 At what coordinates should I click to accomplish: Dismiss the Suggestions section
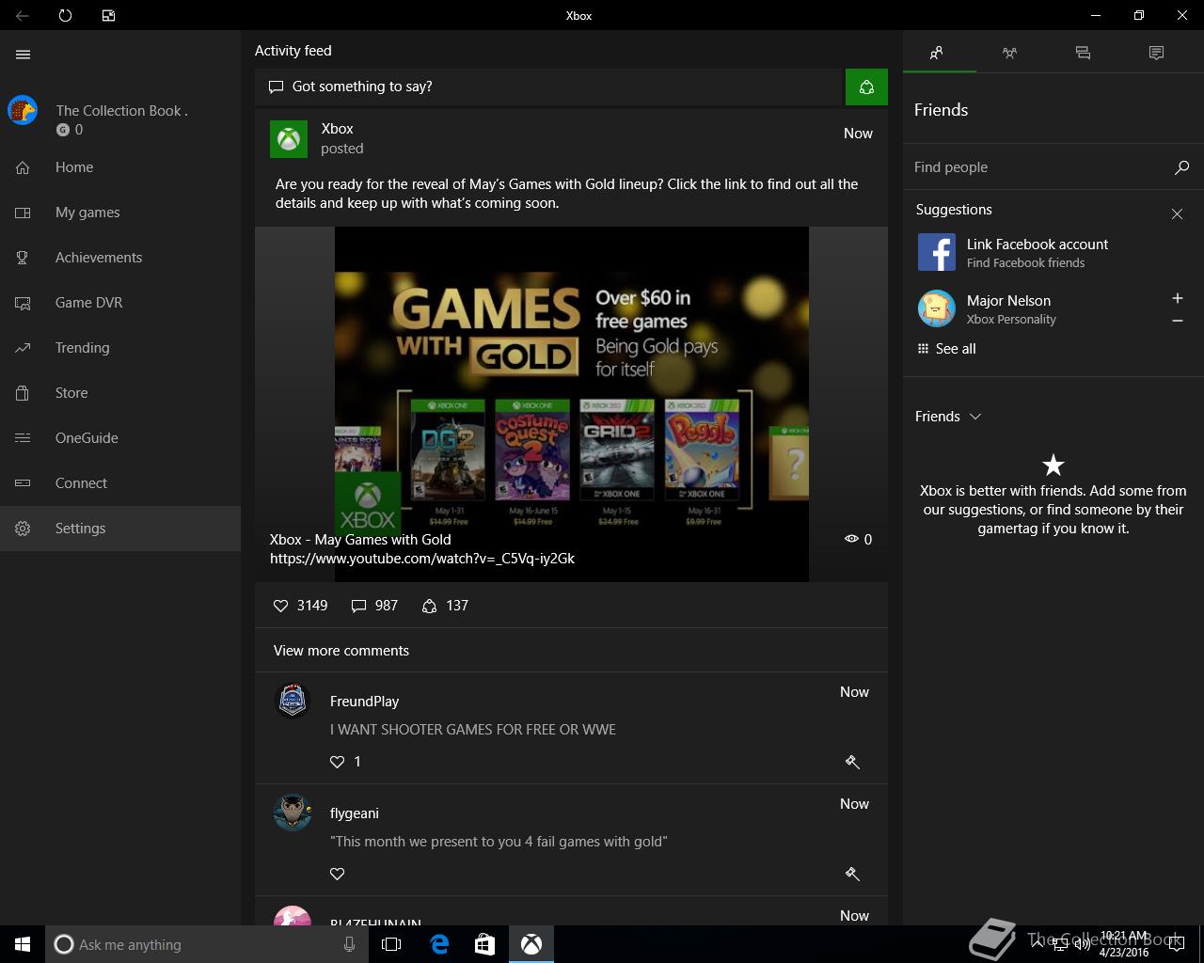[x=1177, y=214]
